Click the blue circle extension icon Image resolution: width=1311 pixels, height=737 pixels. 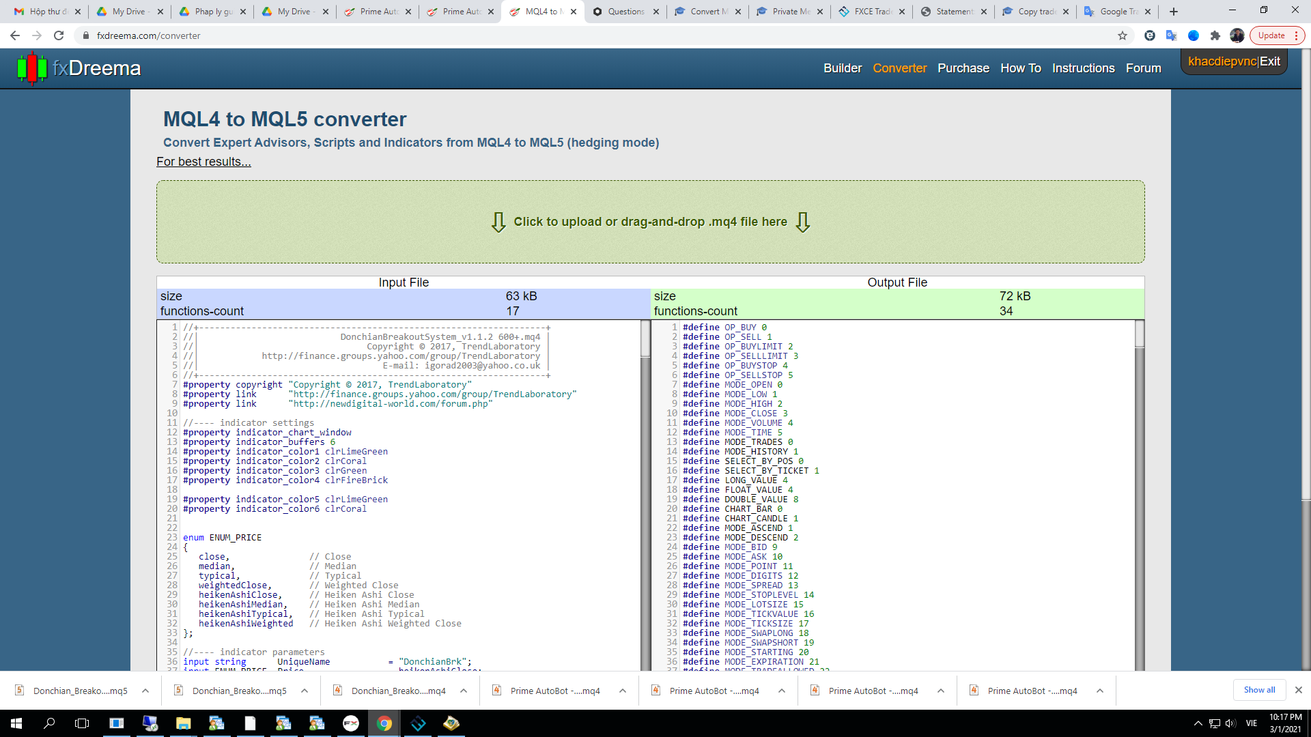[x=1193, y=35]
